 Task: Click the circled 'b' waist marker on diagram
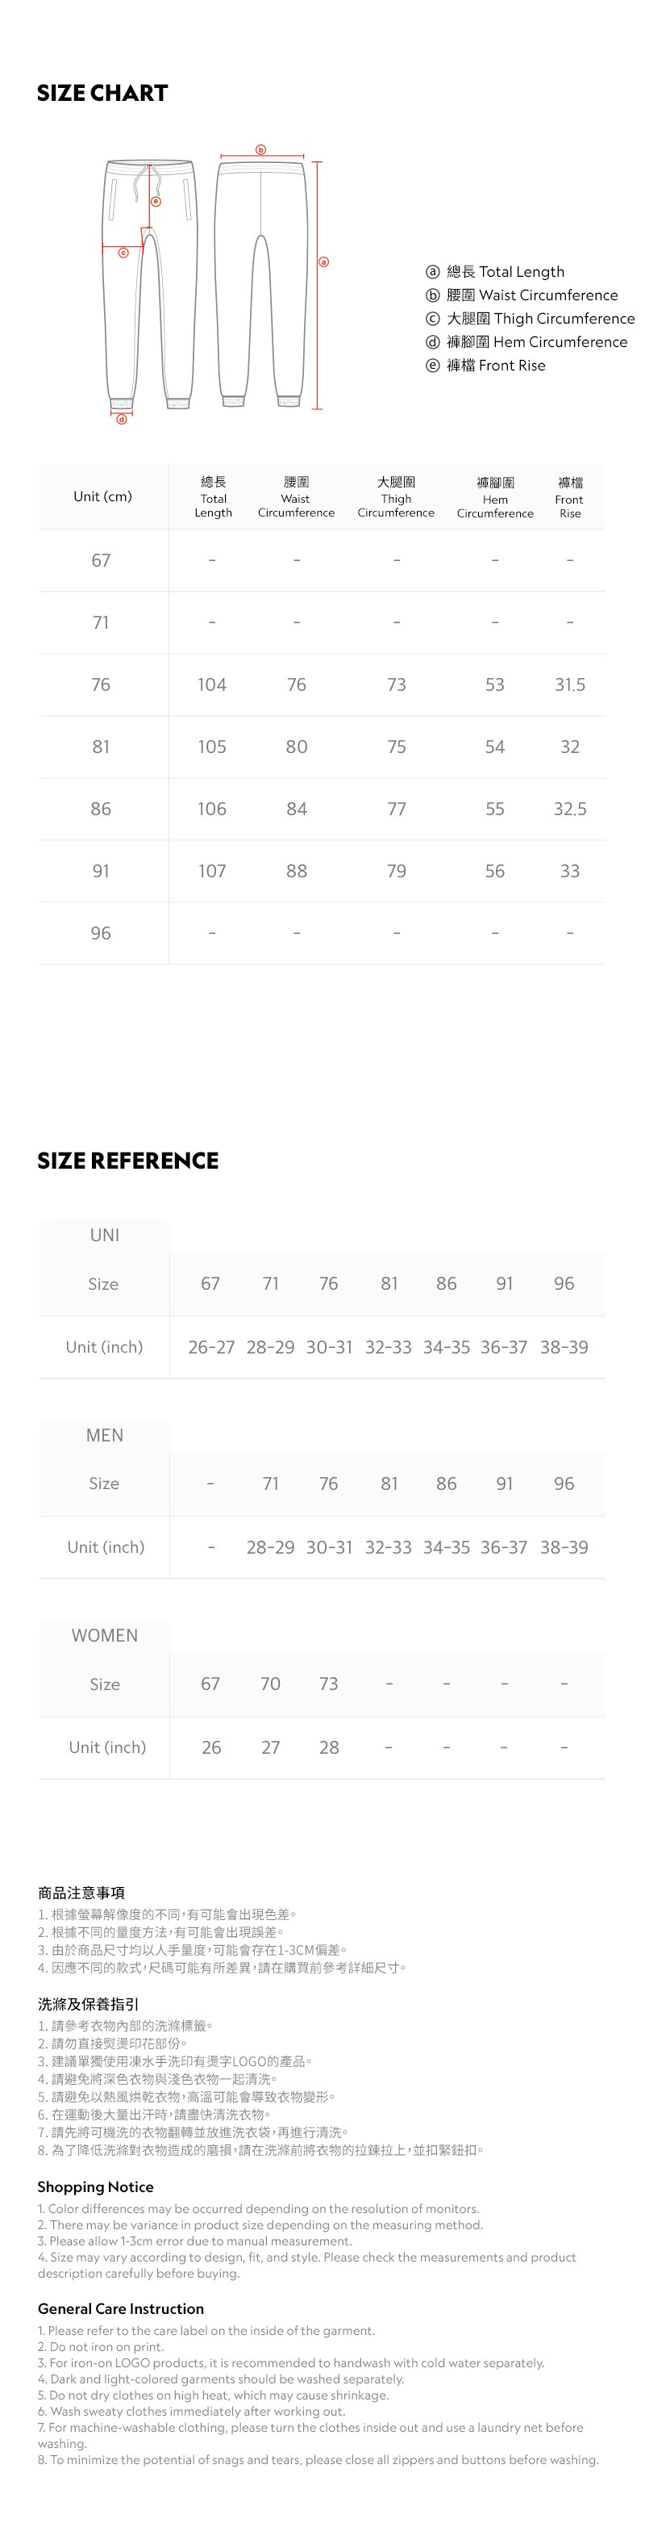click(x=260, y=149)
